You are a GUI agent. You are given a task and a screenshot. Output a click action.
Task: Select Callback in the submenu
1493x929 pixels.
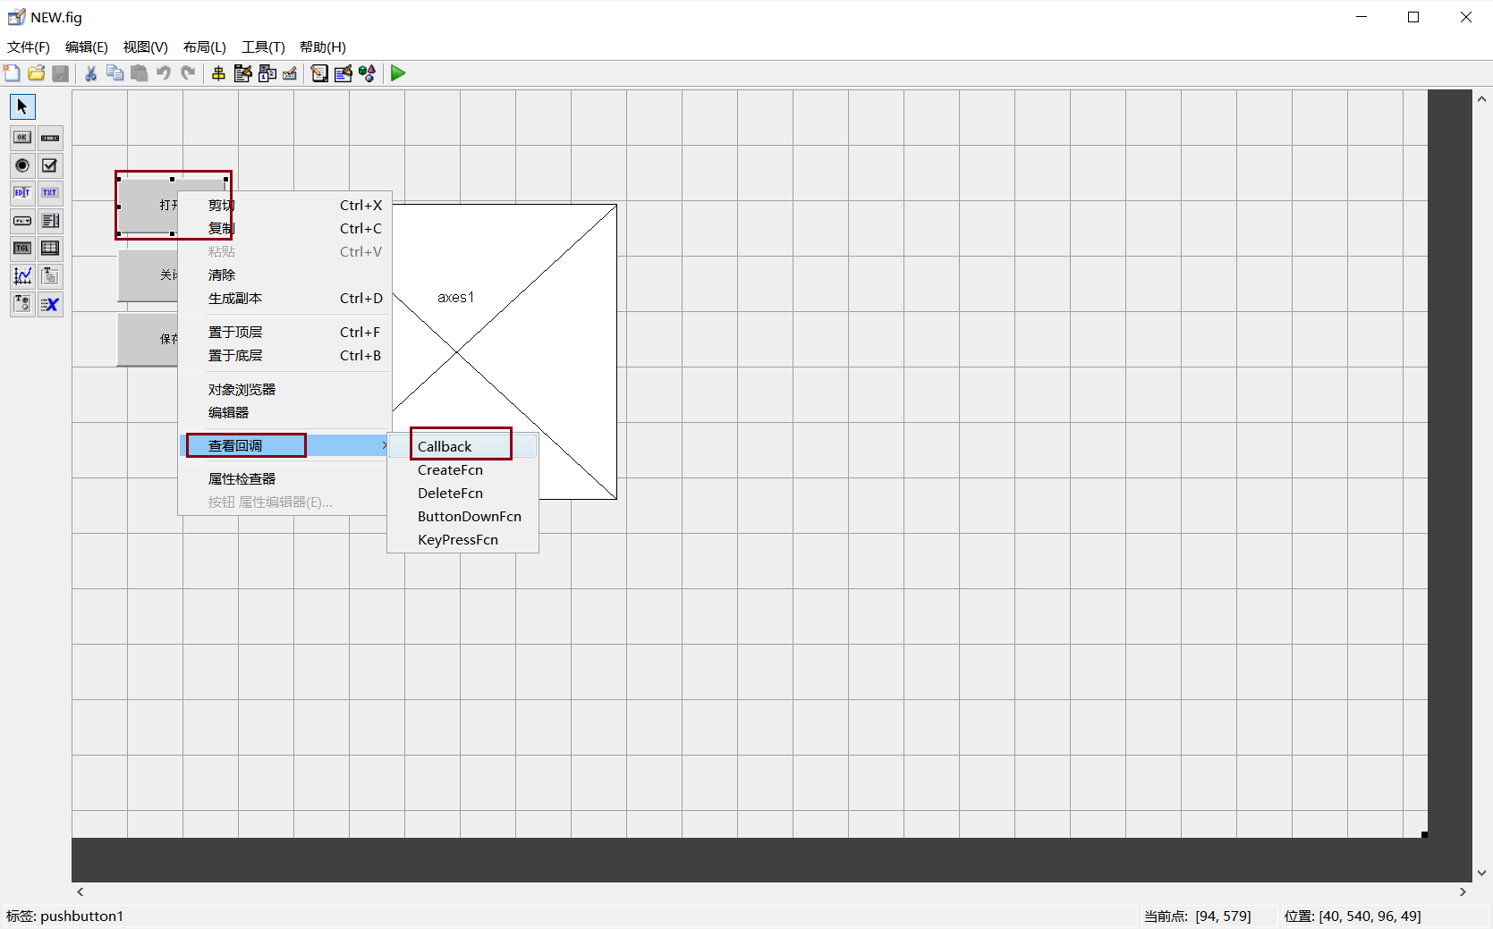pyautogui.click(x=462, y=446)
